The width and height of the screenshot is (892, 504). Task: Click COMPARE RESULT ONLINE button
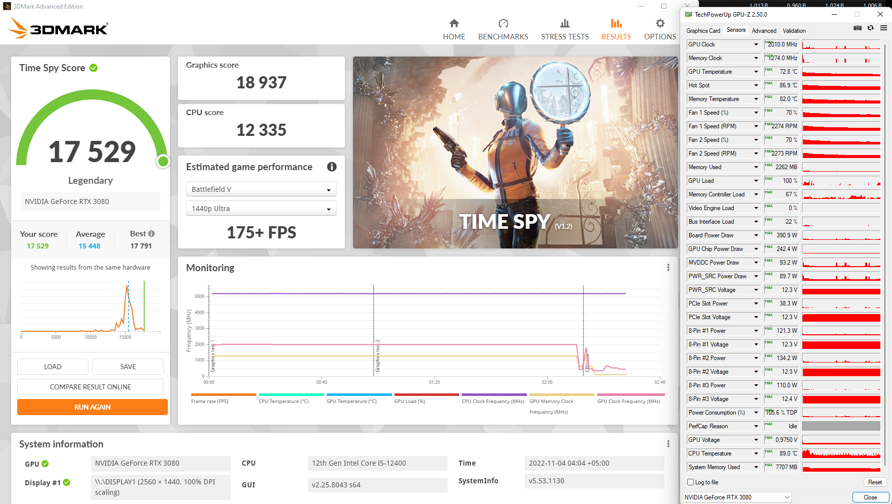91,387
